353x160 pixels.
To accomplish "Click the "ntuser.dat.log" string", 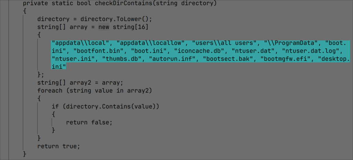I will pos(313,51).
